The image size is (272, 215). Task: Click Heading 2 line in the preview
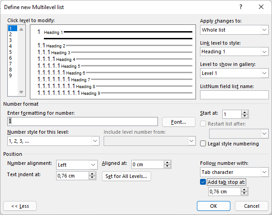(115, 46)
